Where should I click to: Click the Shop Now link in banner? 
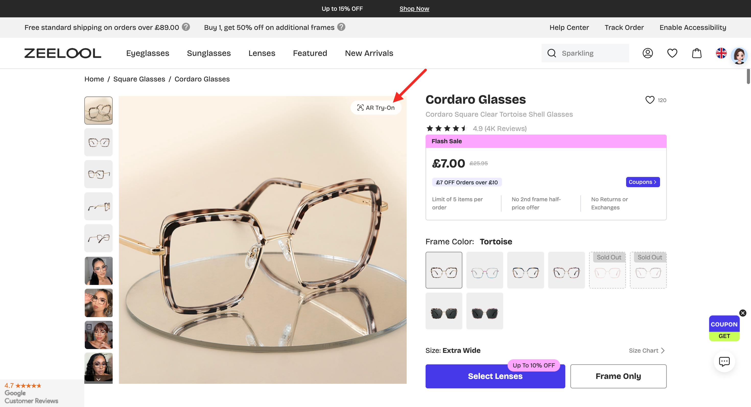pyautogui.click(x=414, y=8)
